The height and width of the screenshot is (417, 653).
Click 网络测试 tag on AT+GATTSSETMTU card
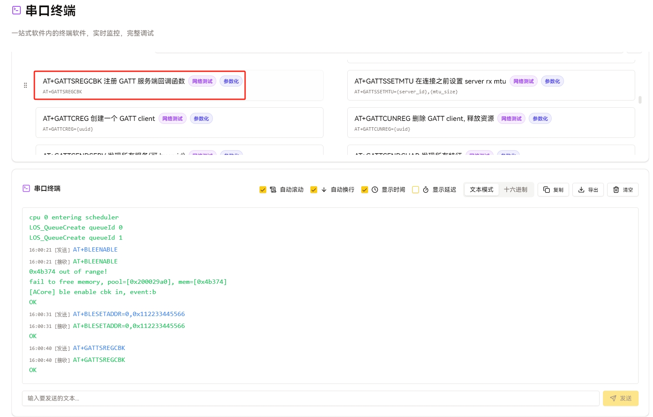click(x=524, y=81)
